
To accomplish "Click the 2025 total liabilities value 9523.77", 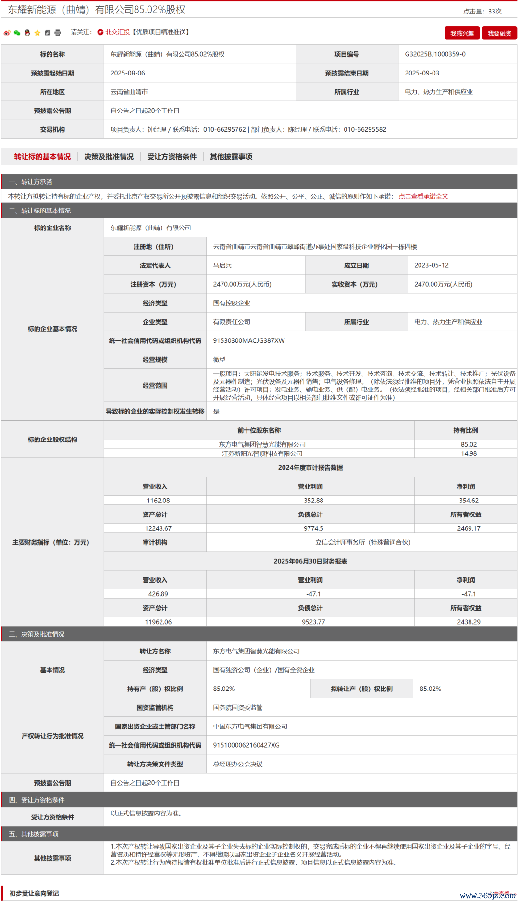I will point(313,622).
